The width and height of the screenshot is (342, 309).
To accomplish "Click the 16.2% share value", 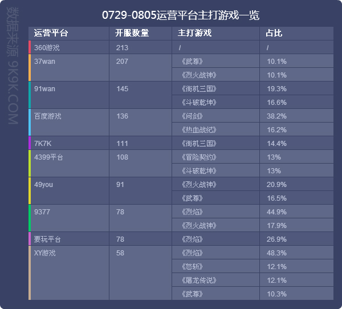I will click(276, 130).
